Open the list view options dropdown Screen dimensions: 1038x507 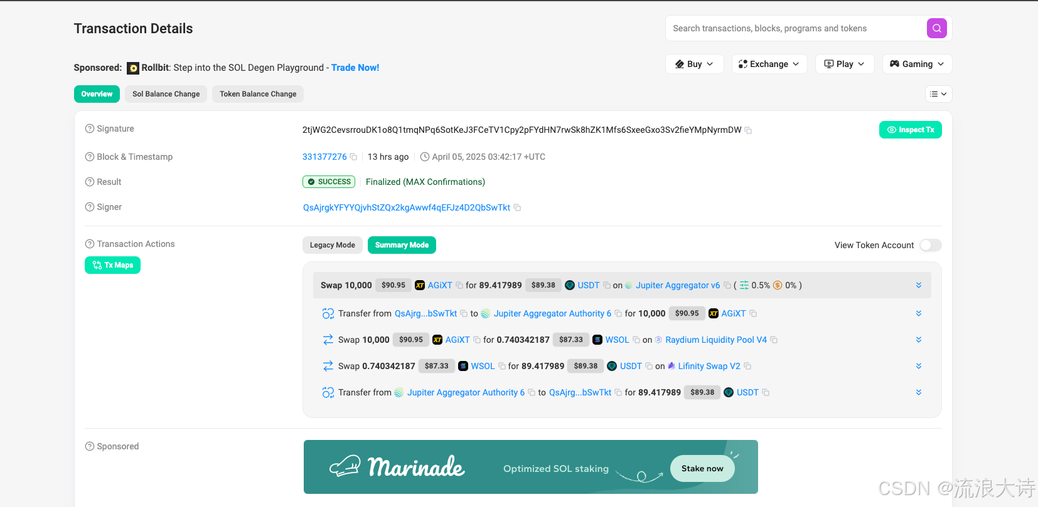[938, 94]
